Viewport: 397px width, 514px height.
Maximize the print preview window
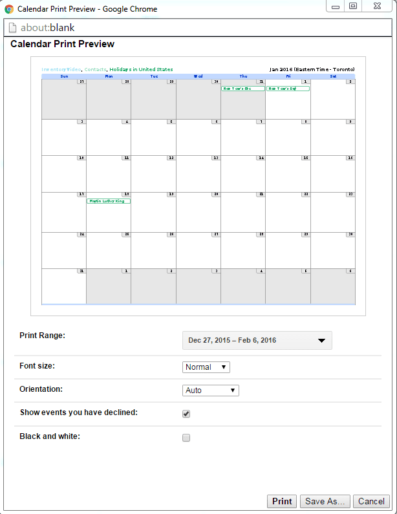pyautogui.click(x=353, y=6)
